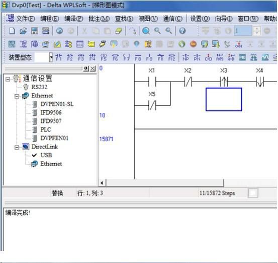Viewport: 278px width, 263px height.
Task: Click the F12 ladder tool
Action: 172,57
